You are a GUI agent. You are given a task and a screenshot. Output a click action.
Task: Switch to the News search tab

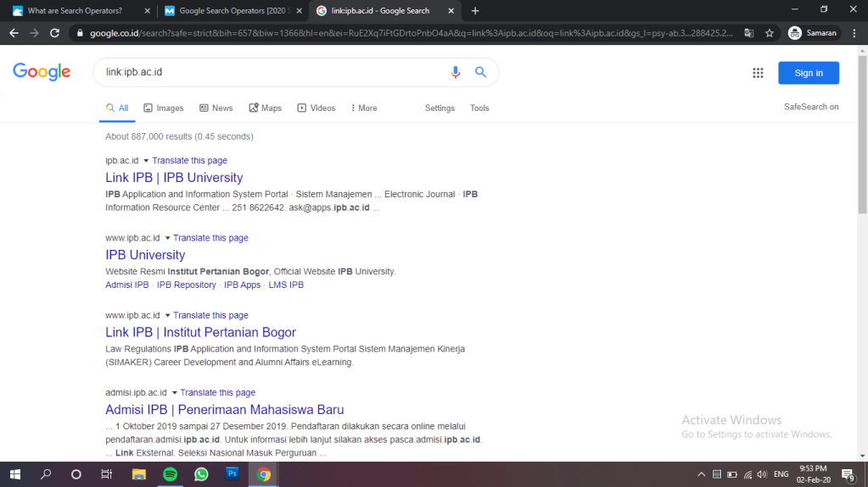click(216, 108)
